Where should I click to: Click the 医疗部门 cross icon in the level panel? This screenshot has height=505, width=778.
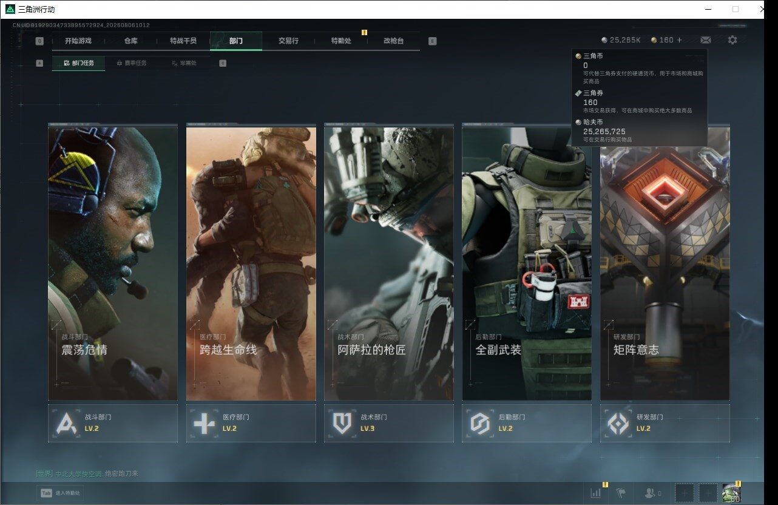[x=205, y=423]
